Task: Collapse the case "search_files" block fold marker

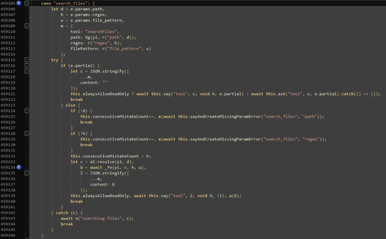Action: [x=26, y=3]
